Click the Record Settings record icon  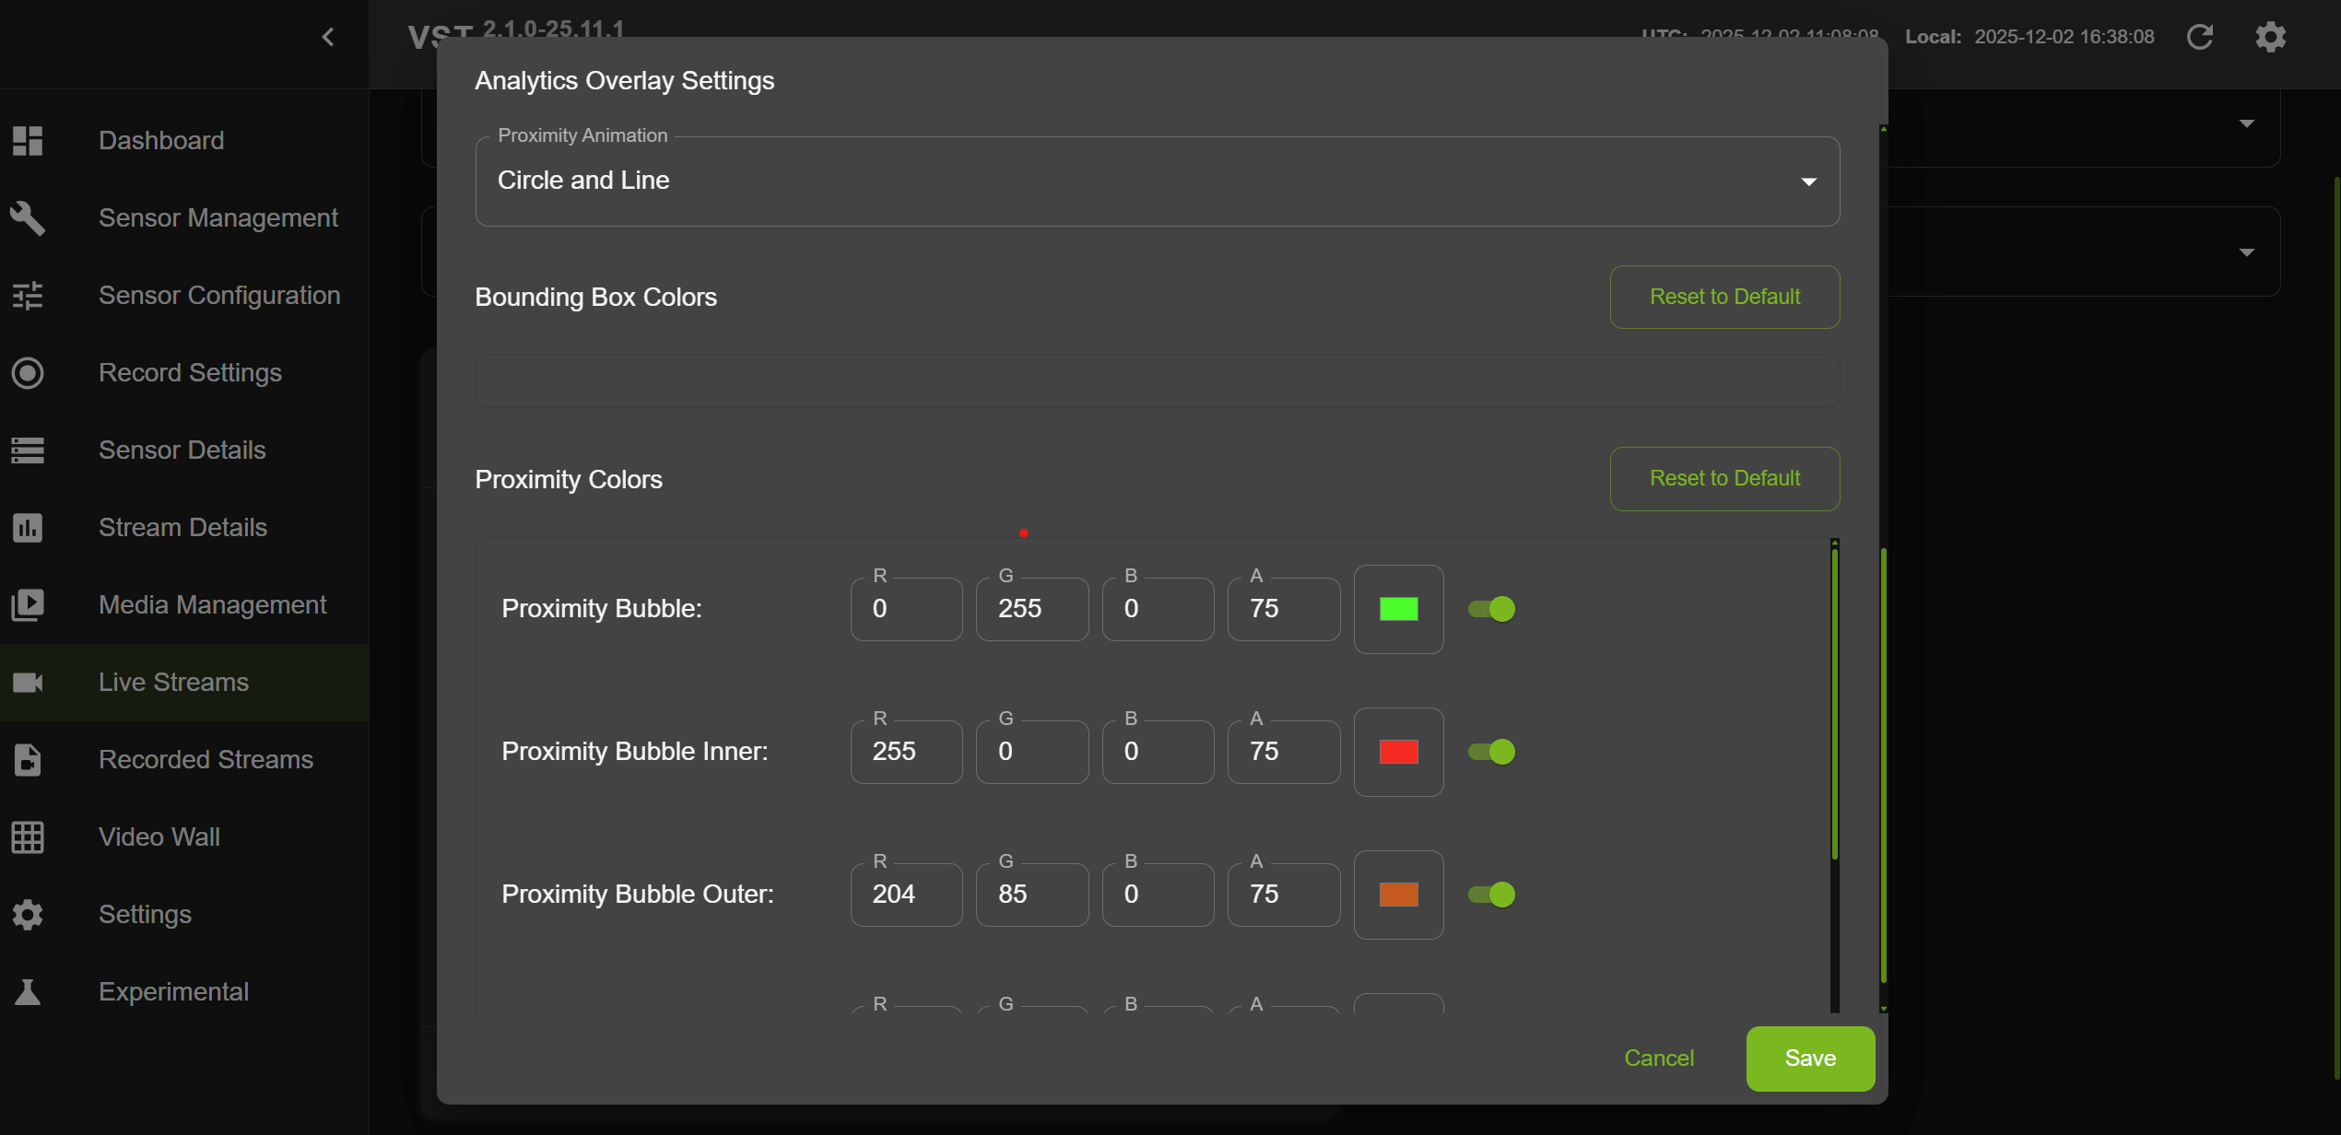pyautogui.click(x=28, y=373)
